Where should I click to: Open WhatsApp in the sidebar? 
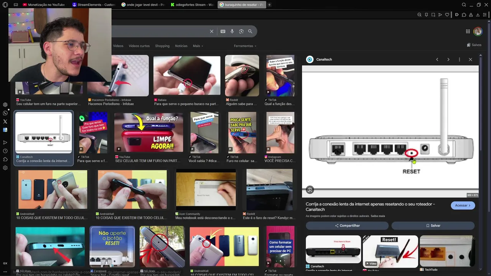click(5, 113)
